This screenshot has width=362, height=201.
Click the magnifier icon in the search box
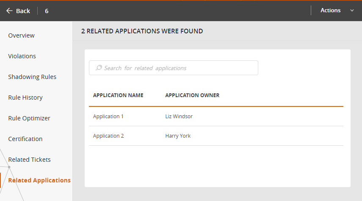[99, 68]
